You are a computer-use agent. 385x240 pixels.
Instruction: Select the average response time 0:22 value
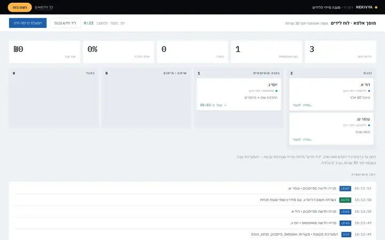[89, 23]
